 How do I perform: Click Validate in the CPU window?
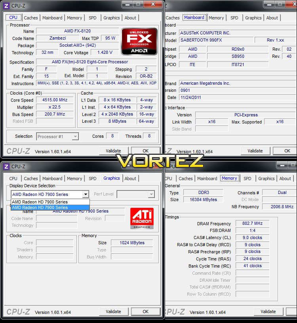[113, 151]
